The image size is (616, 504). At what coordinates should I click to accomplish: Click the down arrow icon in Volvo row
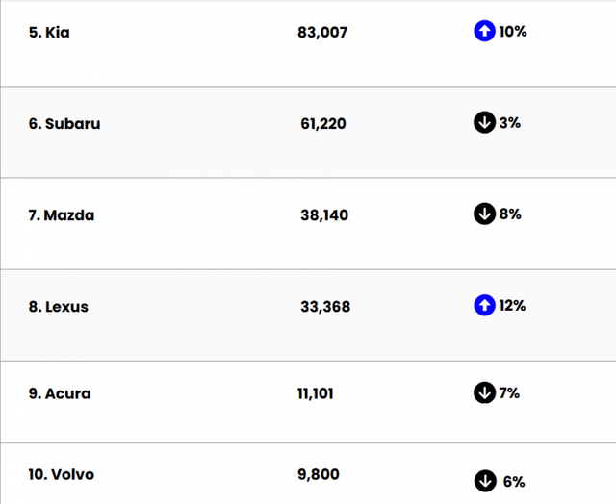point(485,481)
